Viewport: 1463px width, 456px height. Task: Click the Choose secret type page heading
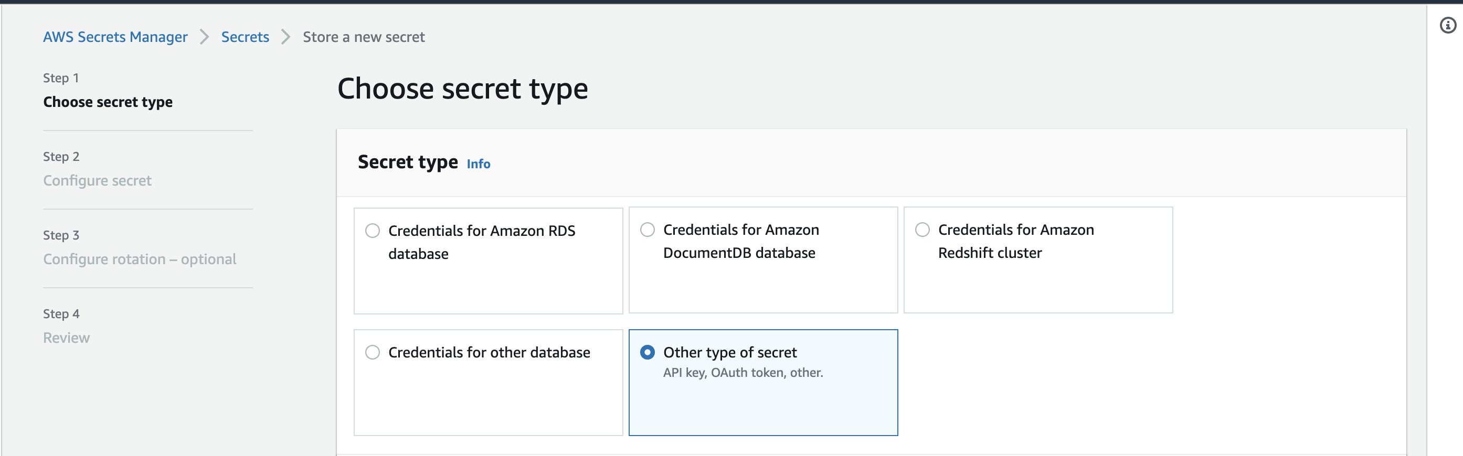(463, 89)
